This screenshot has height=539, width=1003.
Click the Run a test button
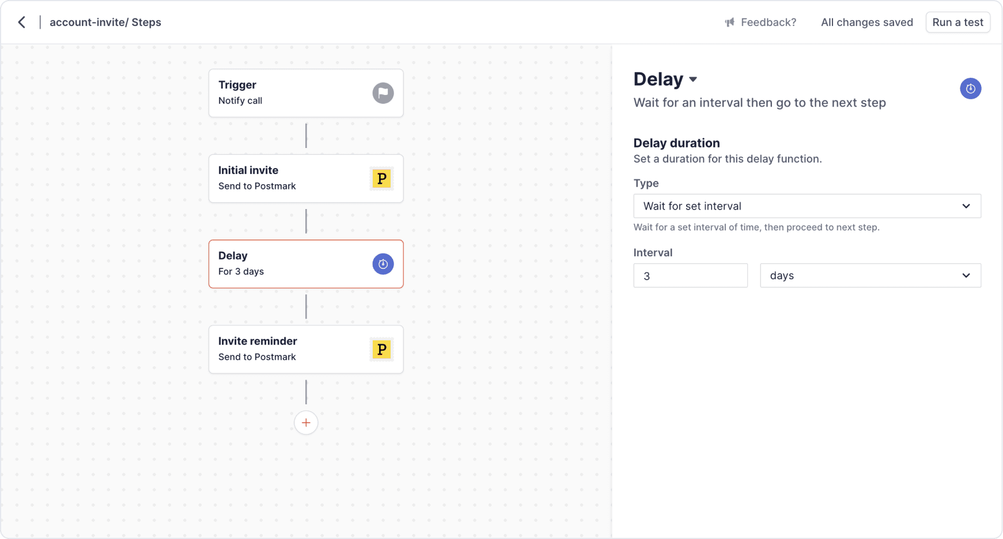[957, 22]
